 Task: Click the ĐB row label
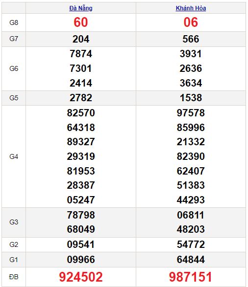pyautogui.click(x=14, y=277)
